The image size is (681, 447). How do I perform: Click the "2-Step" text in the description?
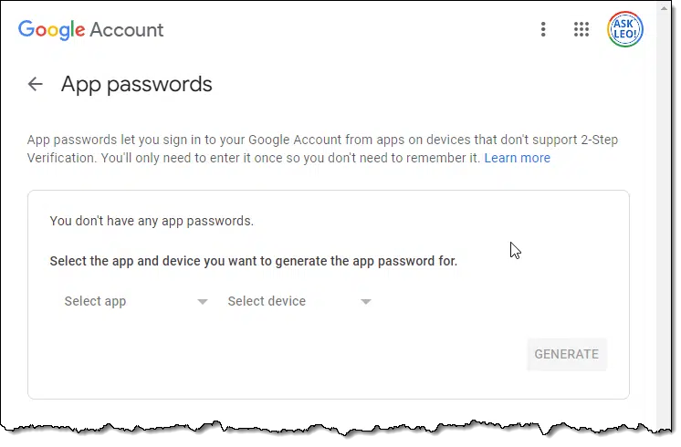(599, 140)
